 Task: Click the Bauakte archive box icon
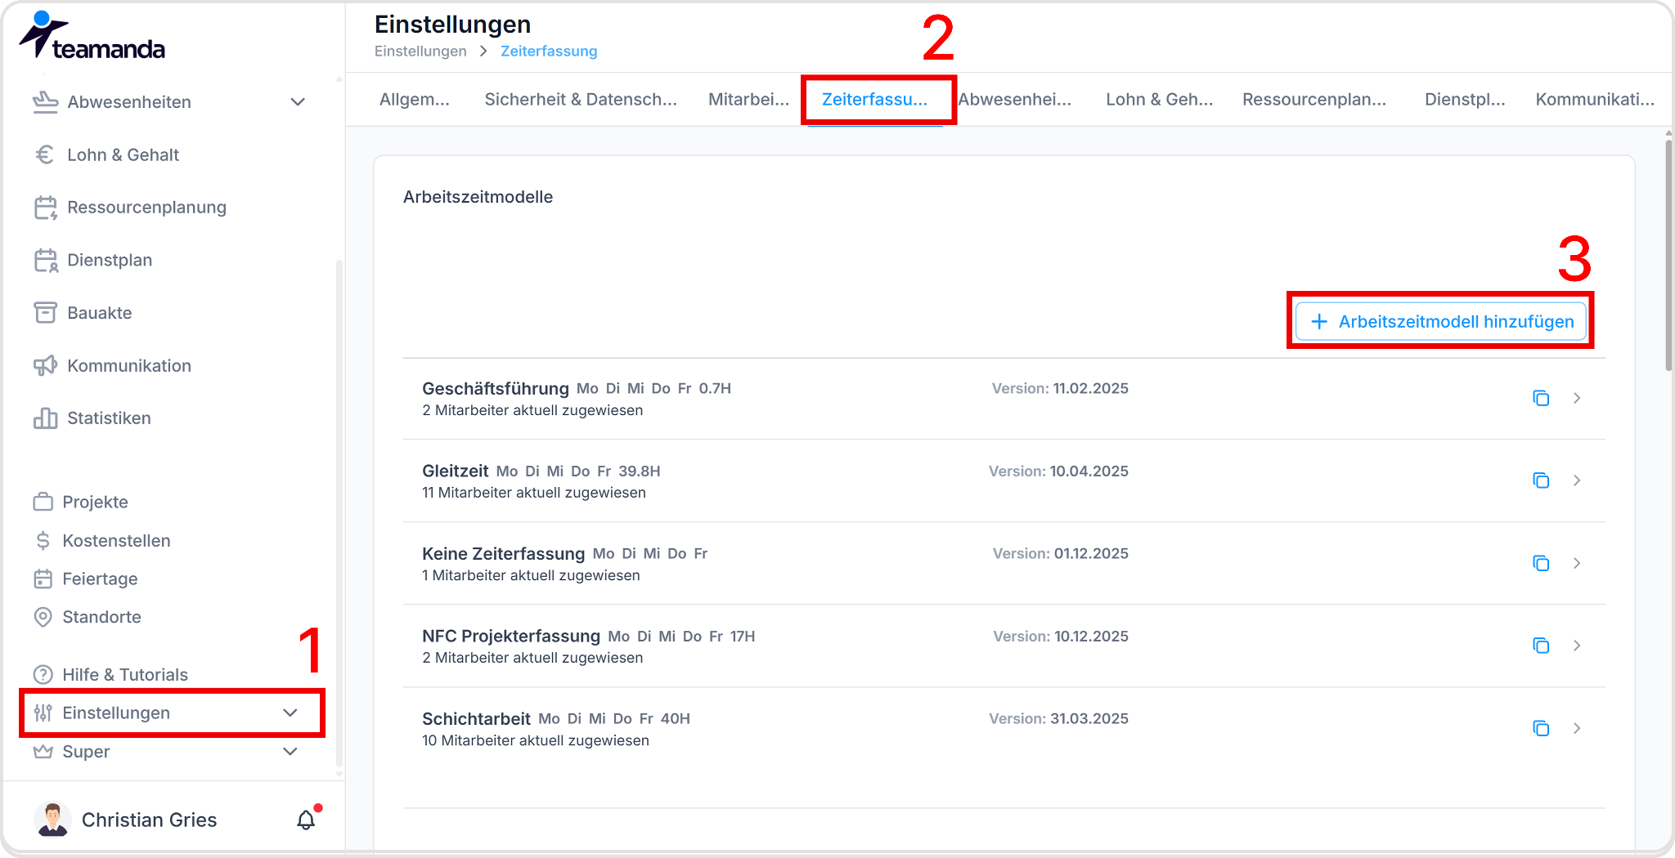pyautogui.click(x=45, y=313)
